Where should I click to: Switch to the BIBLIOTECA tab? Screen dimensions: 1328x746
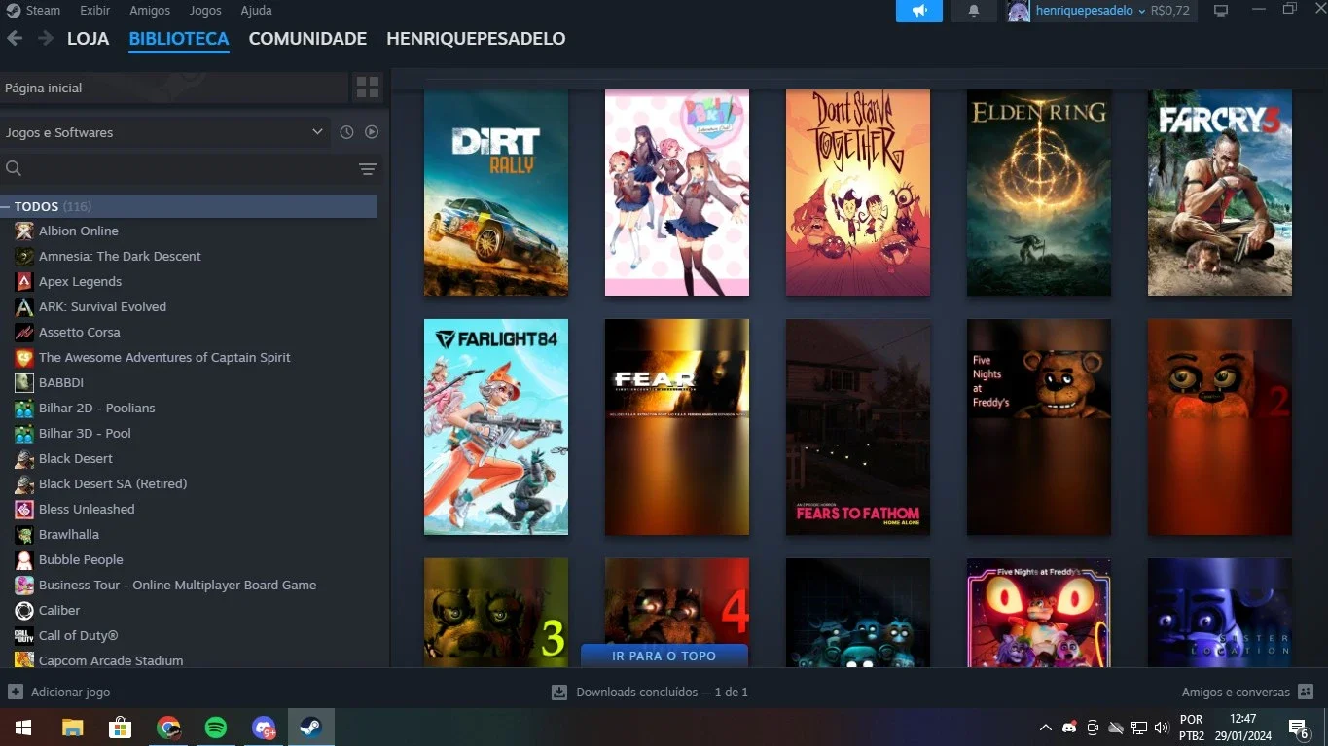(x=179, y=39)
